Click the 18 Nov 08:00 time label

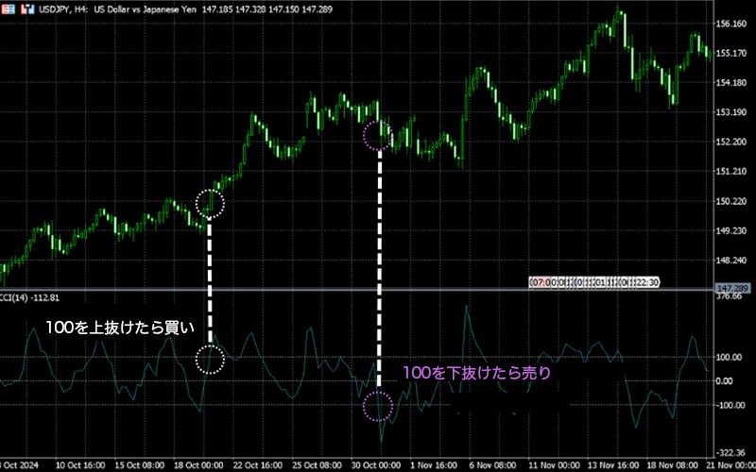[x=672, y=465]
